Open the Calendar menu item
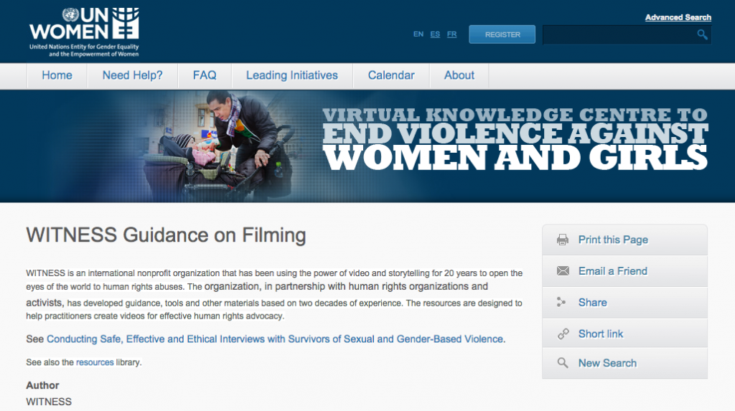This screenshot has width=735, height=411. [391, 75]
